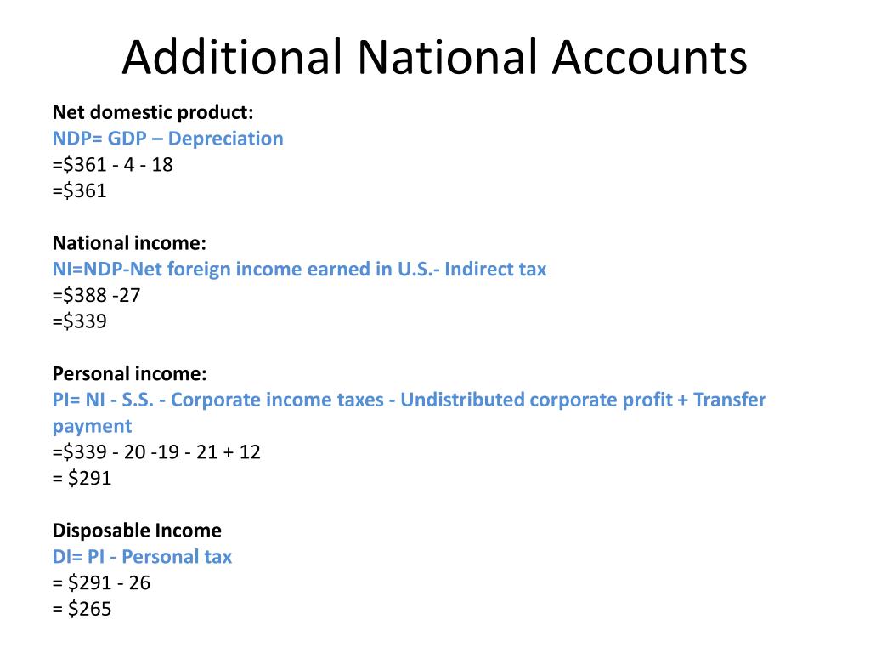Viewport: 870px width, 653px height.
Task: Select the = $291 - 26 calculation
Action: click(x=101, y=583)
